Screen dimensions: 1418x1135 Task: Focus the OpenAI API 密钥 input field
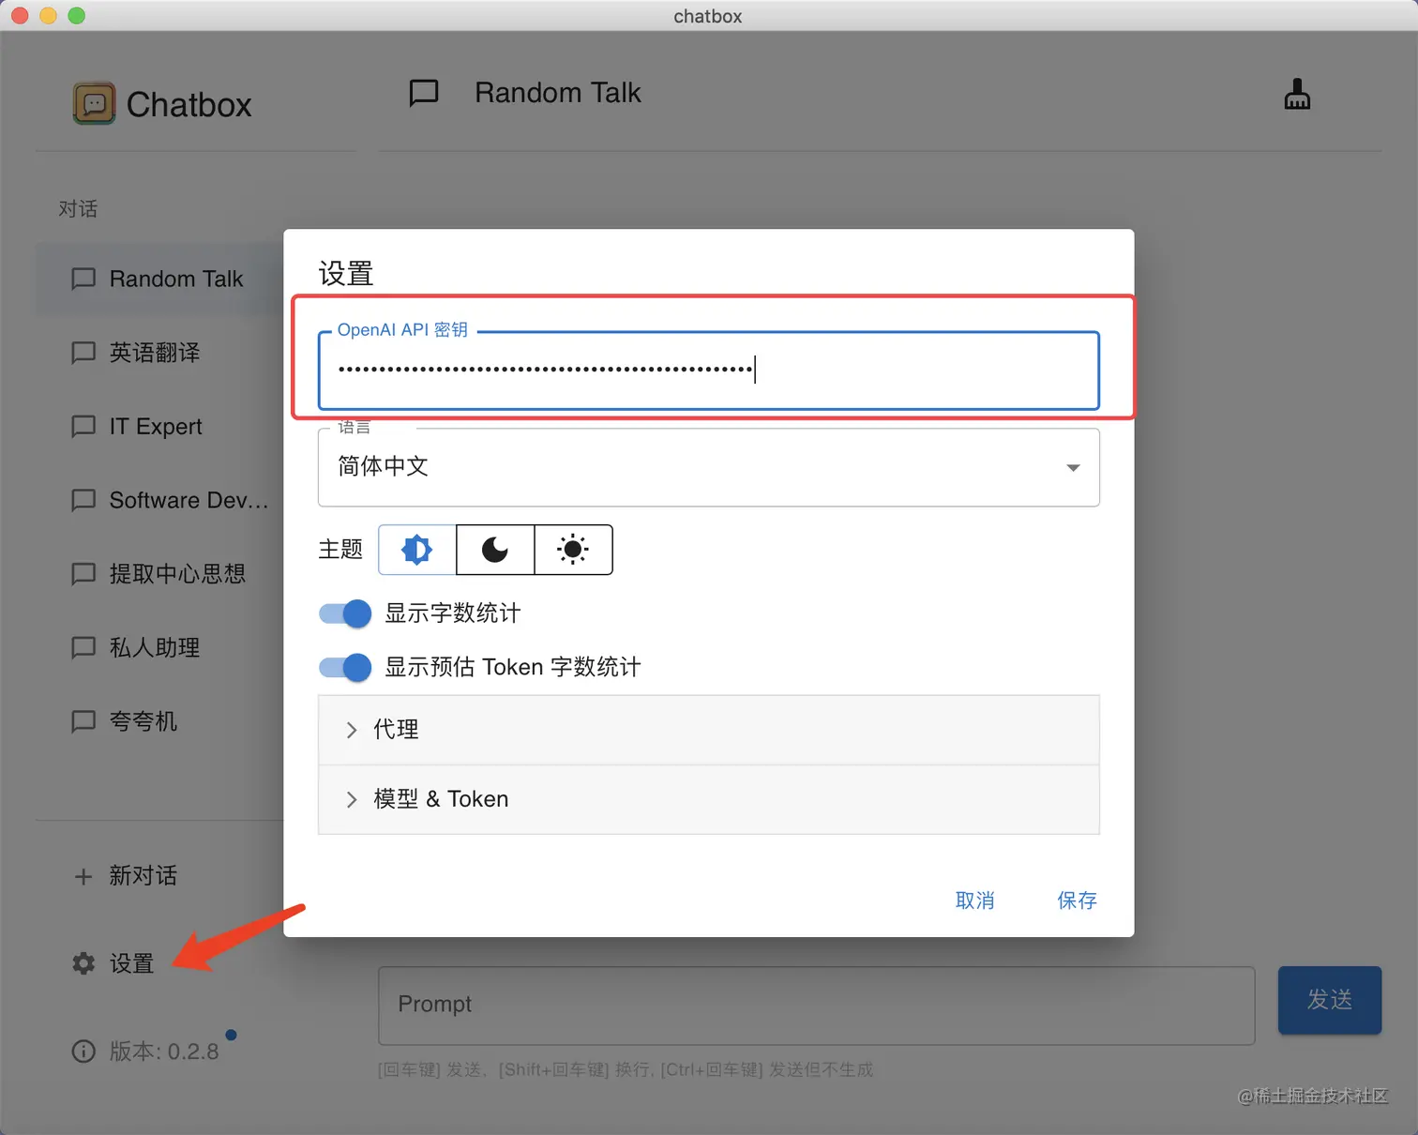pyautogui.click(x=709, y=370)
